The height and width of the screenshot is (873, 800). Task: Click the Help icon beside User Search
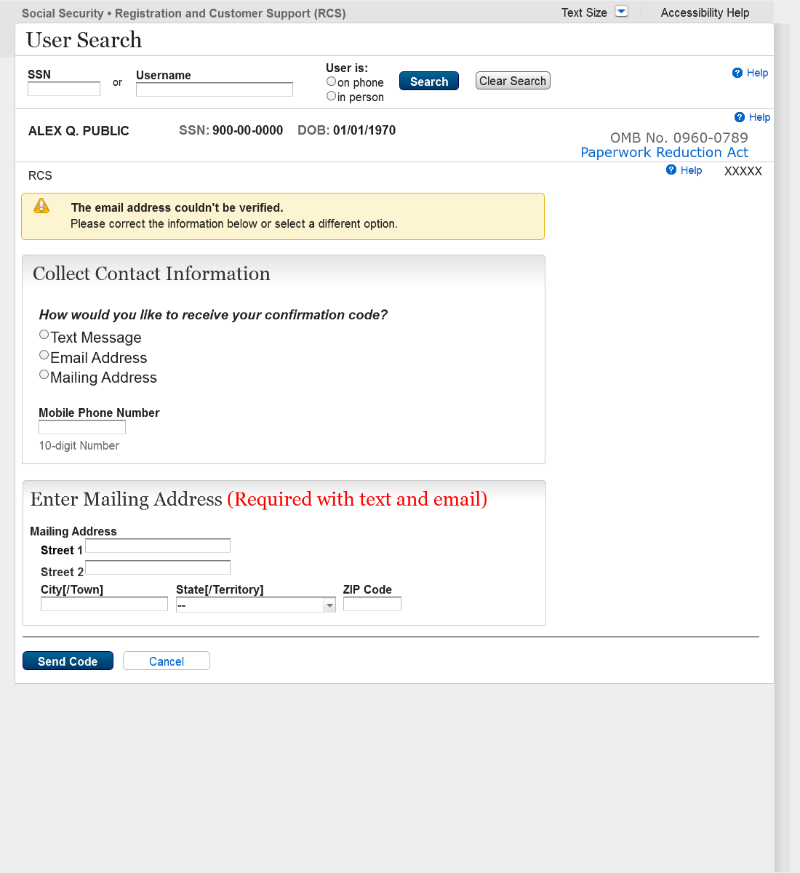tap(737, 73)
